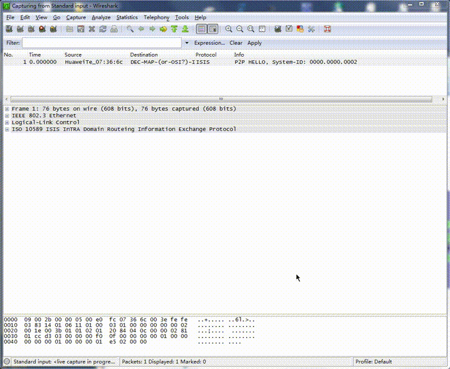Go to packet number icon
Image resolution: width=450 pixels, height=369 pixels.
pos(163,29)
